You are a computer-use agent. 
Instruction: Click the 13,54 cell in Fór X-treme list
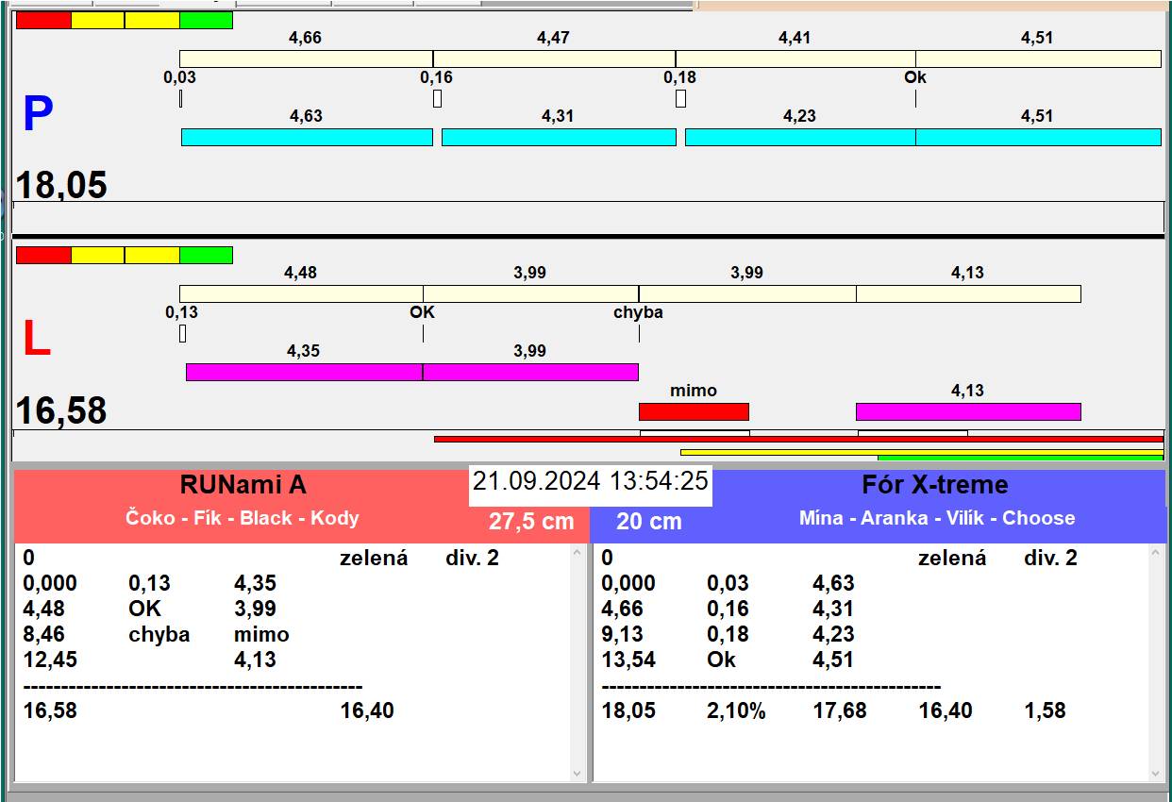(628, 660)
